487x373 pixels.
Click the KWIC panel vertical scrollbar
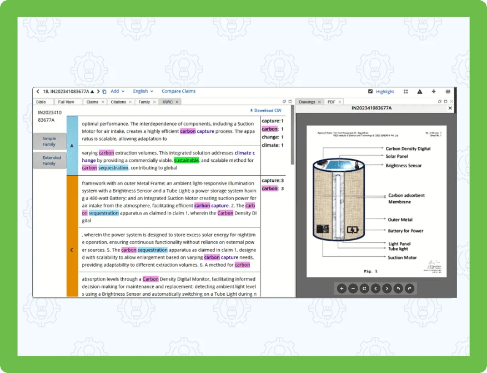pos(293,135)
